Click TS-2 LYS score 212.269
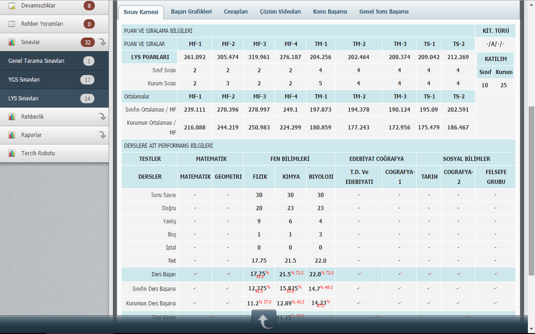Image resolution: width=535 pixels, height=334 pixels. (x=458, y=57)
